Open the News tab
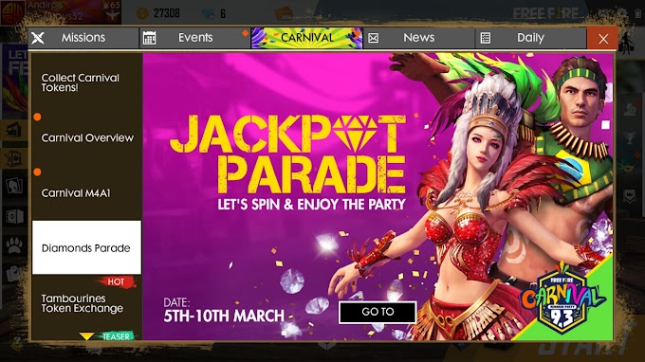The width and height of the screenshot is (645, 362). [418, 38]
